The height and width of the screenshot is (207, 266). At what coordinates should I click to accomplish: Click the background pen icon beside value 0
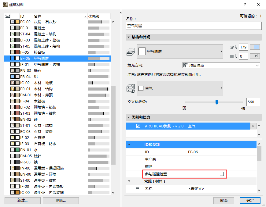[x=234, y=56]
